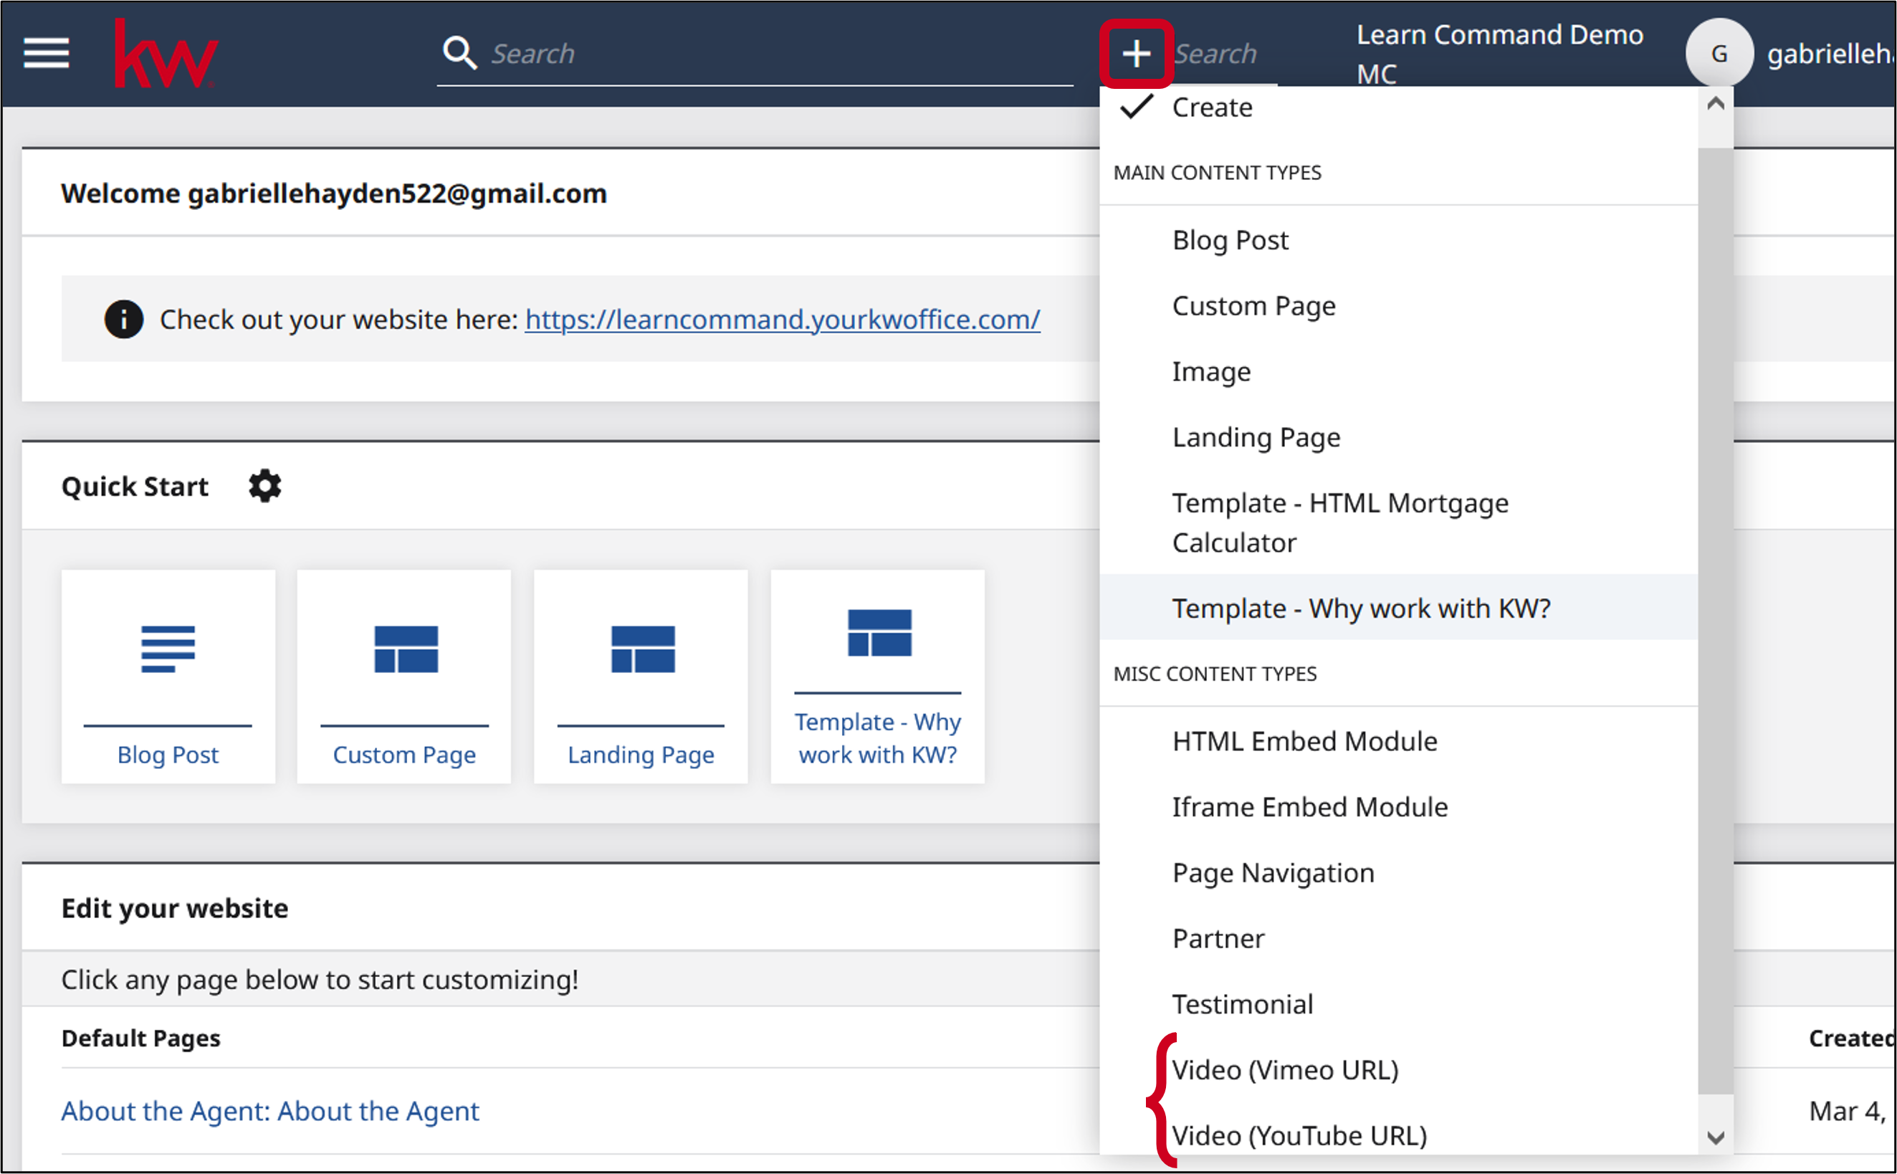The image size is (1897, 1174).
Task: Select the checked Create option
Action: (x=1399, y=108)
